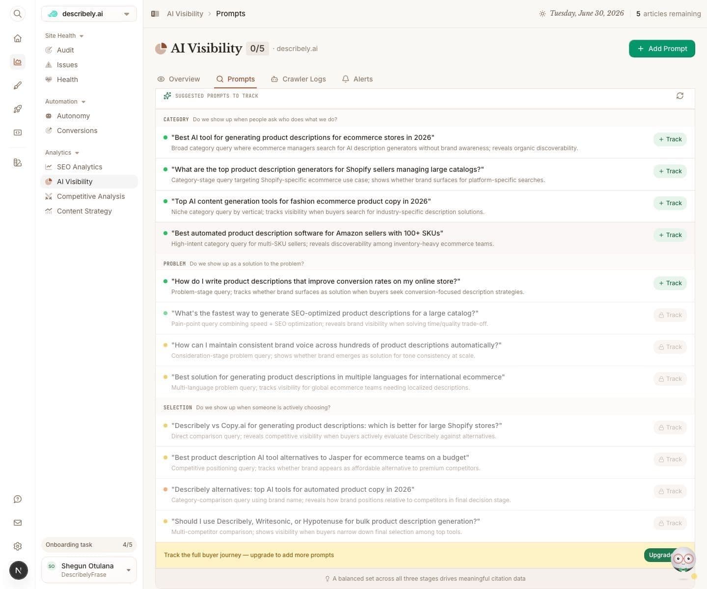Open the mail icon in left rail
Screen dimensions: 707x589
pos(18,523)
